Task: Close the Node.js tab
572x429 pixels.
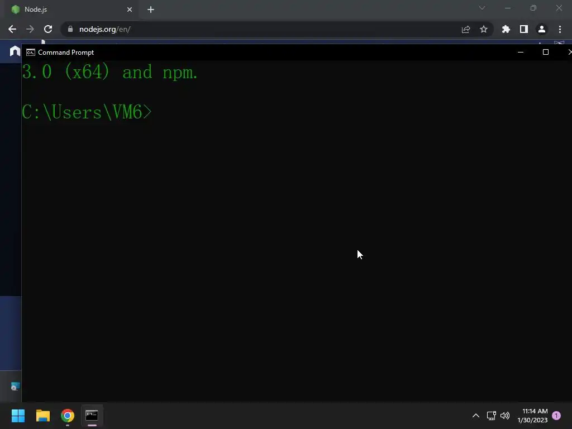Action: [130, 9]
